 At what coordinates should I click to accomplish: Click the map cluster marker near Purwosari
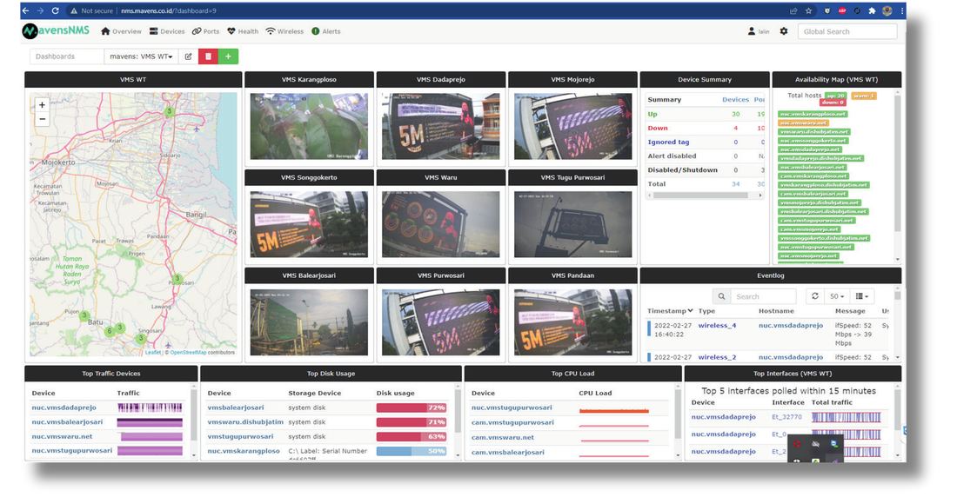point(177,279)
